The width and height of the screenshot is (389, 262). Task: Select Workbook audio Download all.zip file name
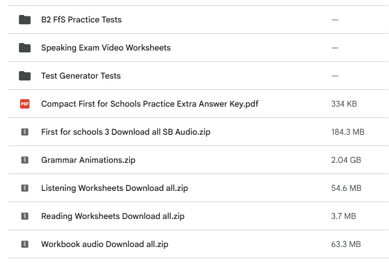[x=105, y=244]
